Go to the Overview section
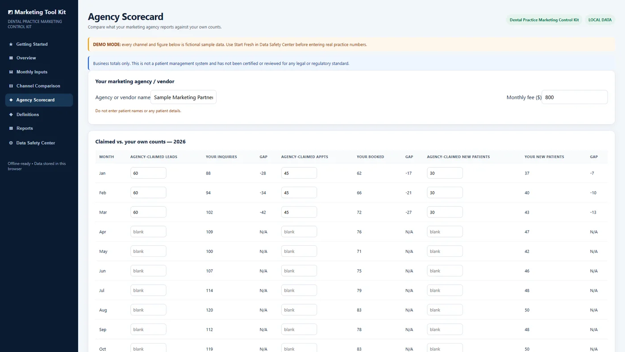 (39, 58)
